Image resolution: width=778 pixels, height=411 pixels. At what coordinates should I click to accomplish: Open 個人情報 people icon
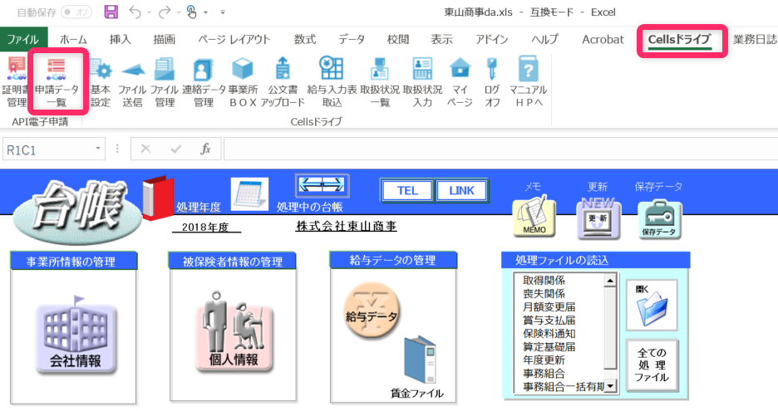234,331
